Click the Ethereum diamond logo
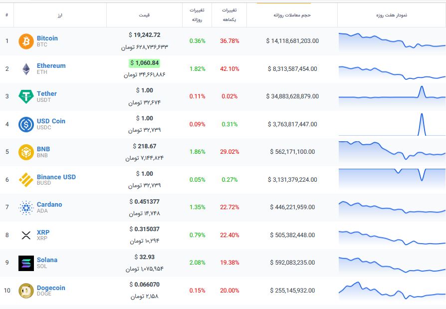446x309 pixels. [26, 69]
